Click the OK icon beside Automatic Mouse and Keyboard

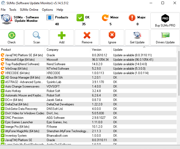click(3, 95)
